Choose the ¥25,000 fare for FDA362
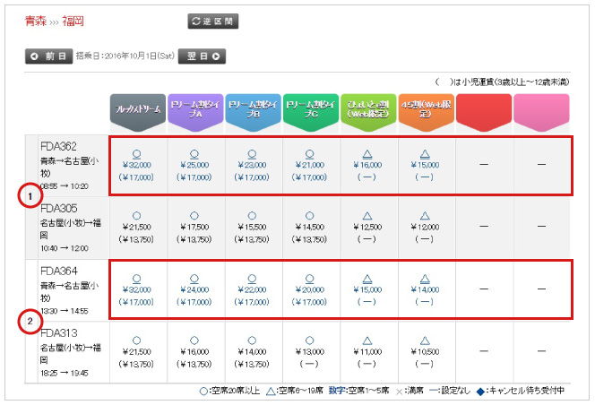The height and width of the screenshot is (405, 595). point(194,165)
